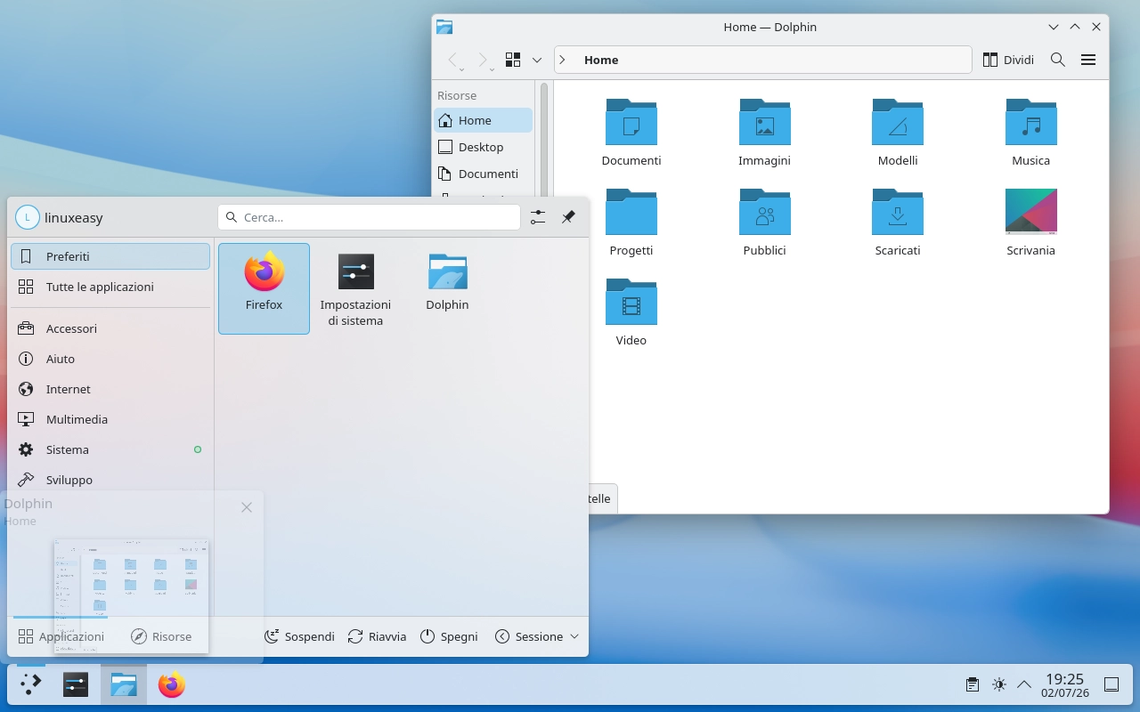Select Multimedia category
This screenshot has height=712, width=1140.
click(110, 419)
